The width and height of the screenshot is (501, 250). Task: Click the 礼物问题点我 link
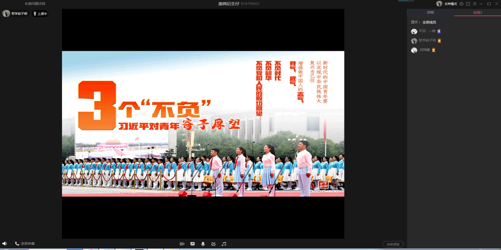click(35, 4)
